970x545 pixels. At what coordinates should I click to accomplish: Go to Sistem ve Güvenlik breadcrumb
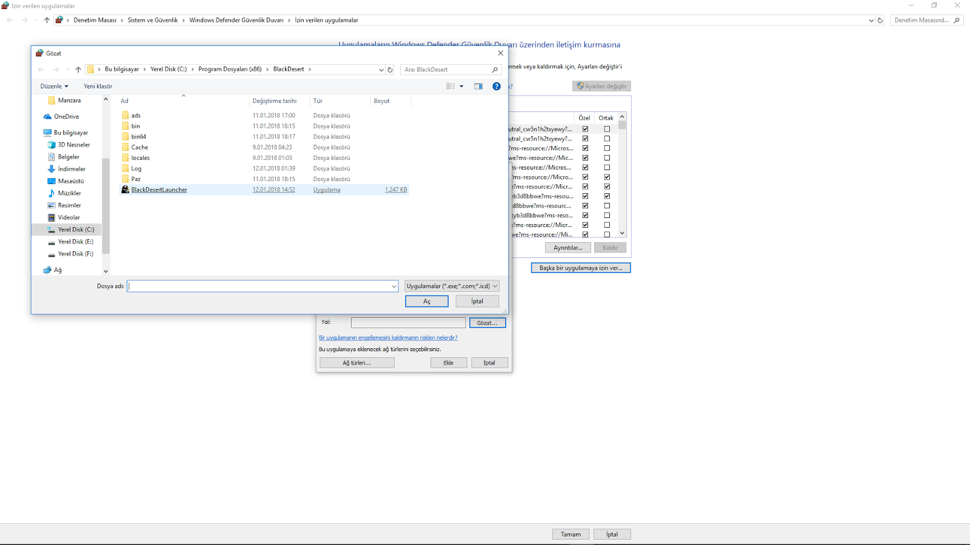153,20
